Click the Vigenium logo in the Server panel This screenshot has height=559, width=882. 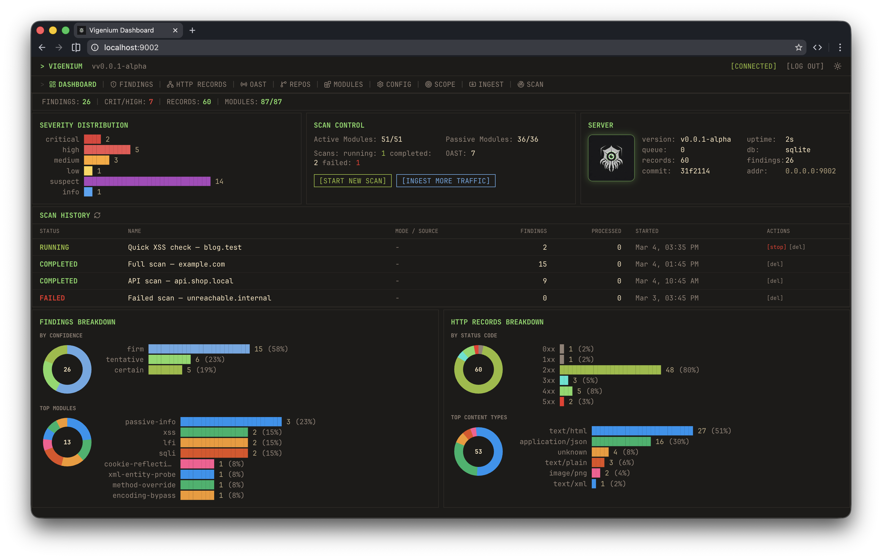[x=611, y=157]
